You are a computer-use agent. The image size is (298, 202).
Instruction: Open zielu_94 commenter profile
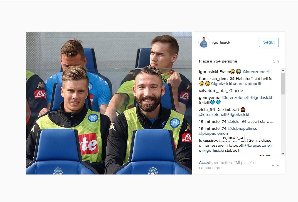tap(207, 109)
